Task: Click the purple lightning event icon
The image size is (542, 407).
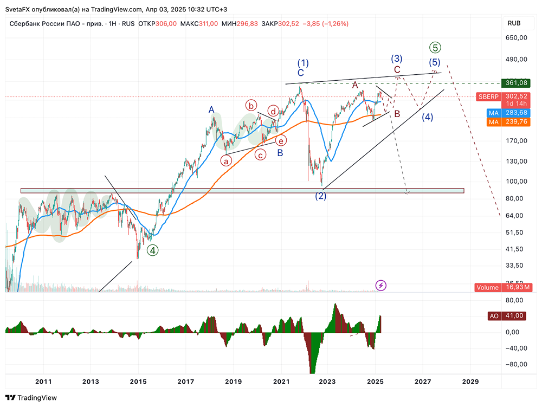Action: [380, 286]
